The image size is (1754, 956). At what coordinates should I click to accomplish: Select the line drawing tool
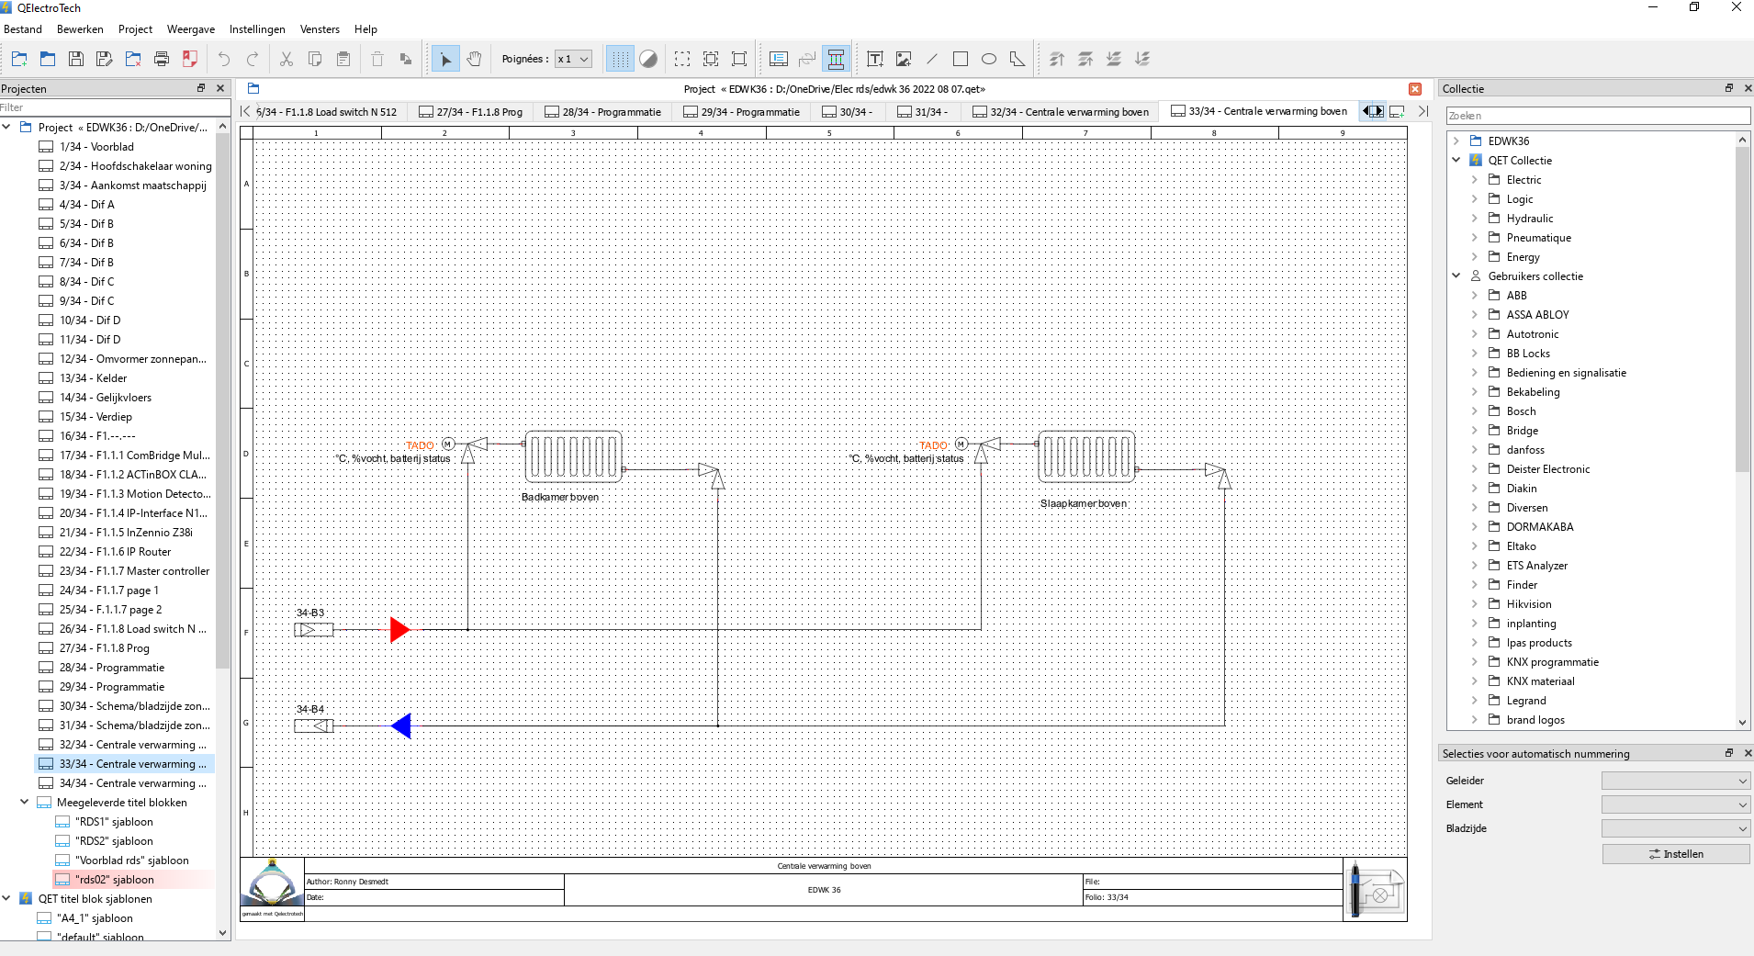pos(932,60)
